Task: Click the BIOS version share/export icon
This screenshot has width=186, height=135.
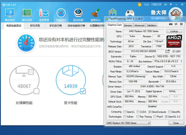Action: 168,51
